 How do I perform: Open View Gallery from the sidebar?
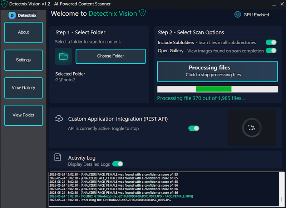[x=23, y=88]
